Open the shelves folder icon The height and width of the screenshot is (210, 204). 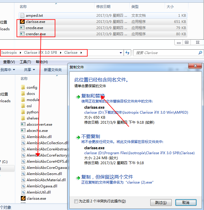tap(23, 118)
